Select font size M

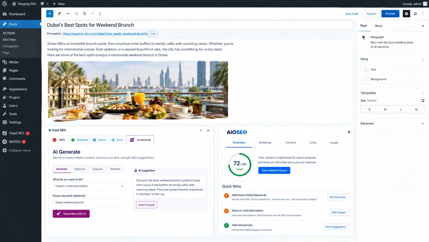(385, 109)
